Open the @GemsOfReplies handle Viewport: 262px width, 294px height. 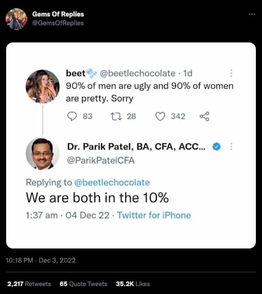pyautogui.click(x=58, y=23)
